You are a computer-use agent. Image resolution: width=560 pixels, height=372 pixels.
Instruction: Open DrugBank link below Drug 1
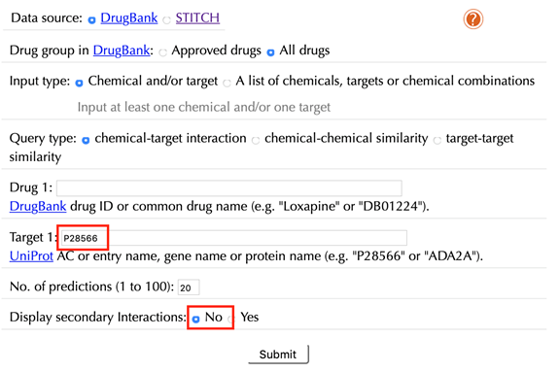[x=38, y=206]
